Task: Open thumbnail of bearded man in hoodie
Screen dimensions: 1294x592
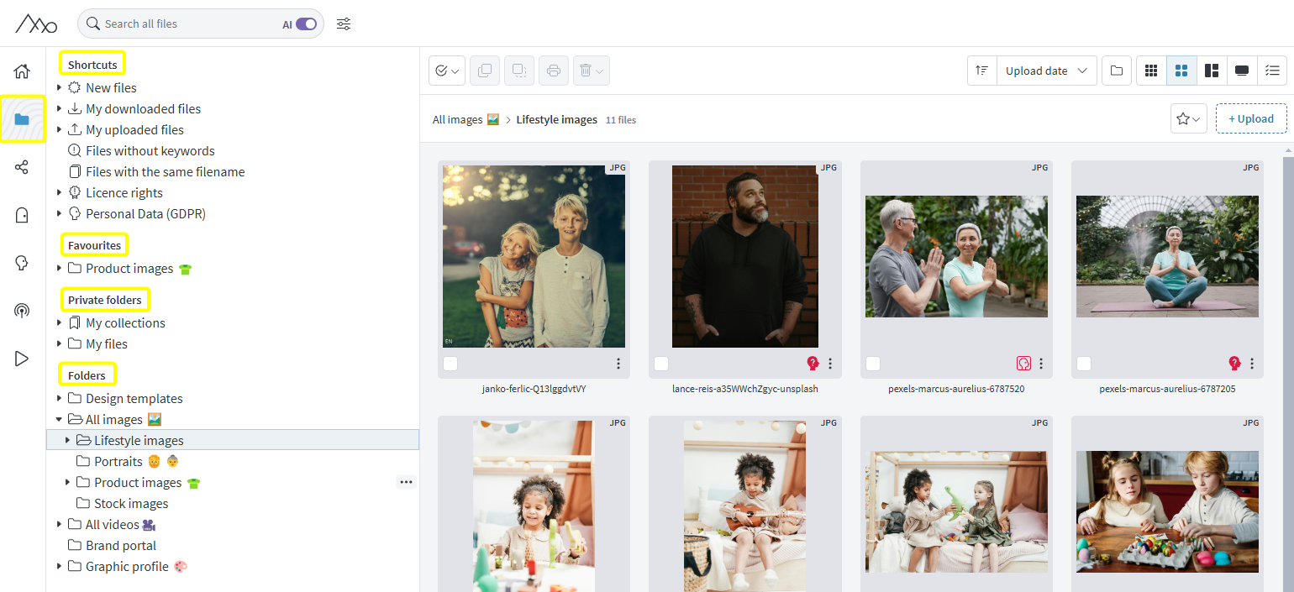Action: point(745,256)
